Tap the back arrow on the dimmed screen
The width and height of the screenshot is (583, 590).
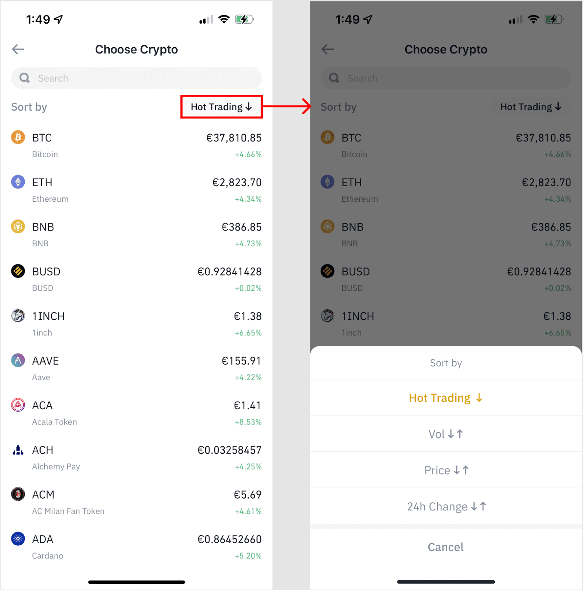click(327, 49)
